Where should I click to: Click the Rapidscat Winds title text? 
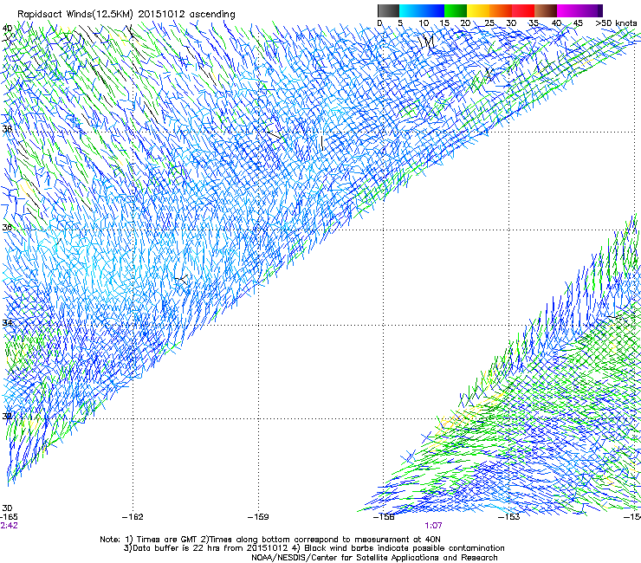[126, 15]
